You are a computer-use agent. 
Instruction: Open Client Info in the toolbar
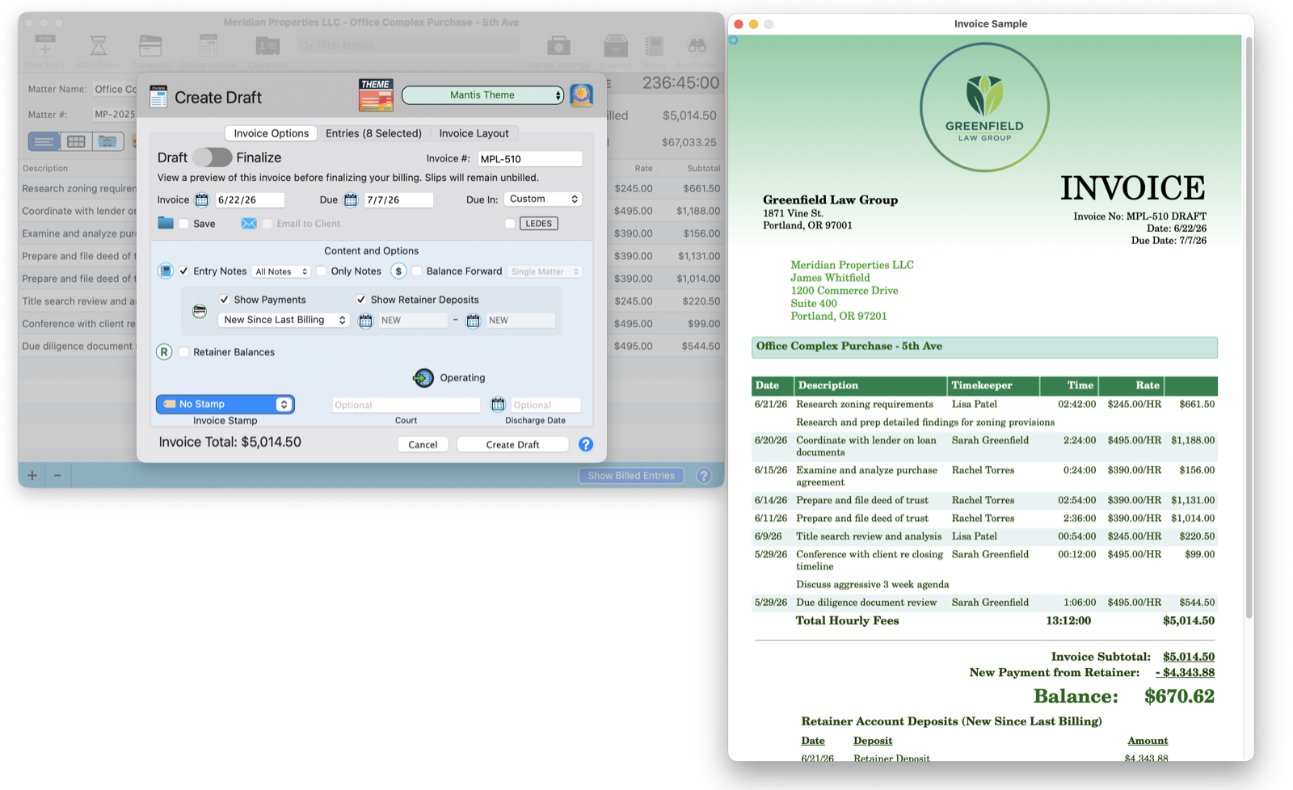267,46
